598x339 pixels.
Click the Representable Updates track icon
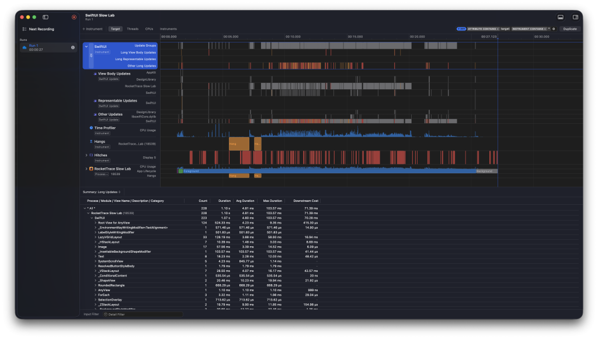coord(95,101)
